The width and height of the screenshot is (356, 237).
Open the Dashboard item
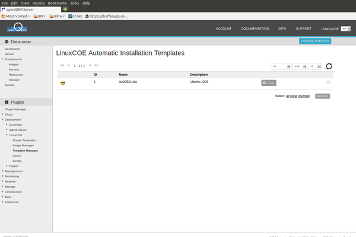click(12, 49)
